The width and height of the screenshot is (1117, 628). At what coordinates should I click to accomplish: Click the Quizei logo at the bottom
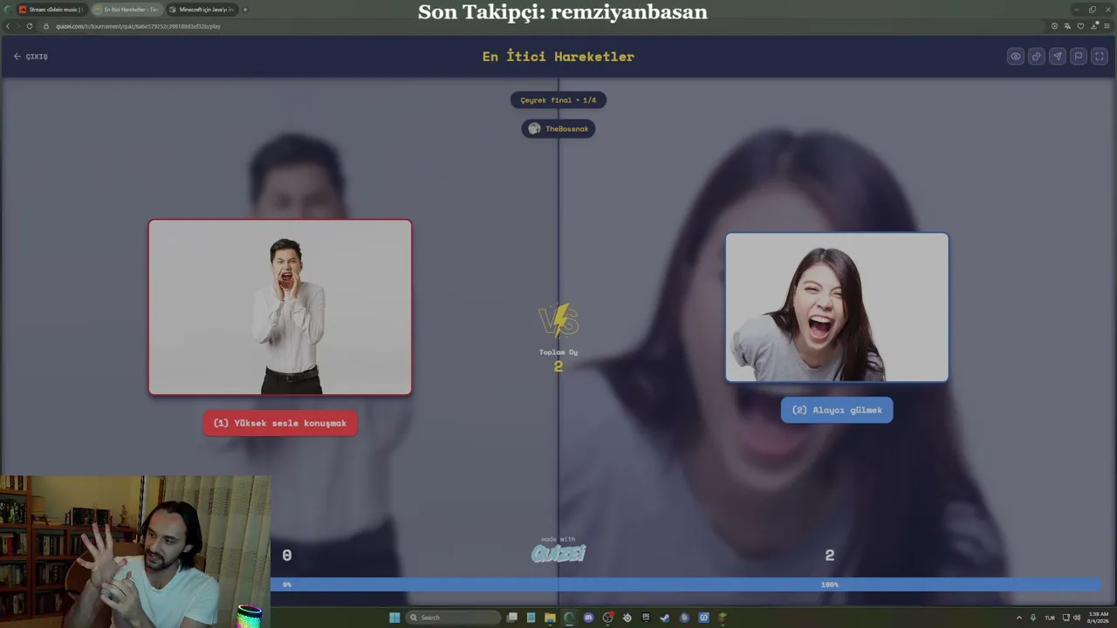558,553
